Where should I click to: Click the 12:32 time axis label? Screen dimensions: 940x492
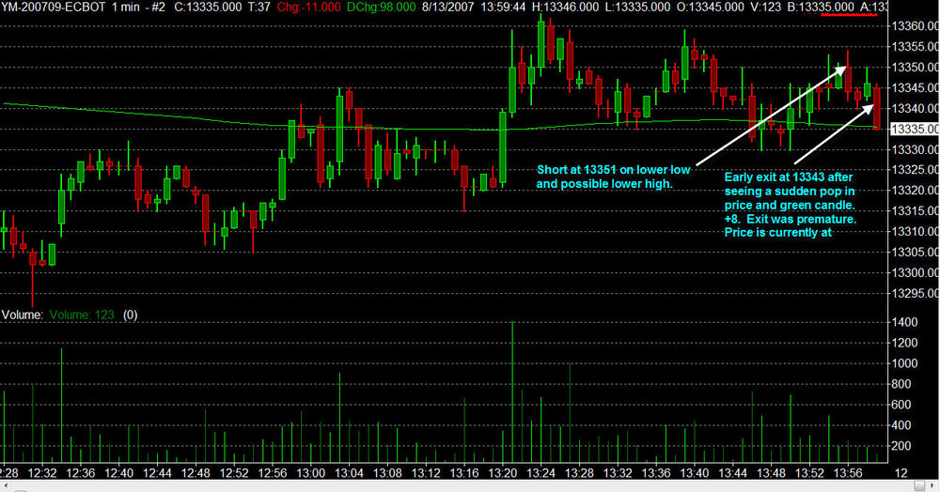click(x=42, y=473)
